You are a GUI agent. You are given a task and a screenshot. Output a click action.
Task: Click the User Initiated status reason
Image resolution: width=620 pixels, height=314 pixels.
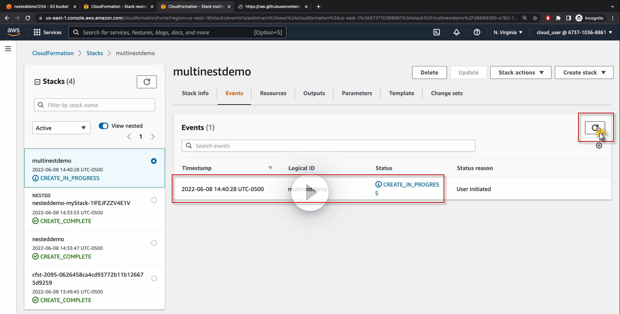(474, 189)
